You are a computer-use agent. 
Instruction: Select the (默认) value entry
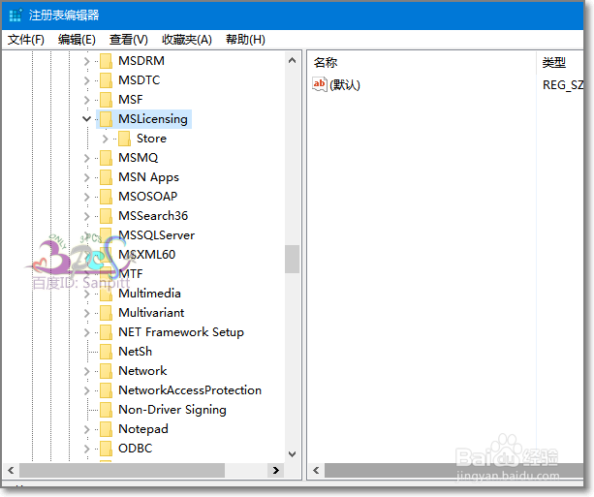[x=345, y=85]
